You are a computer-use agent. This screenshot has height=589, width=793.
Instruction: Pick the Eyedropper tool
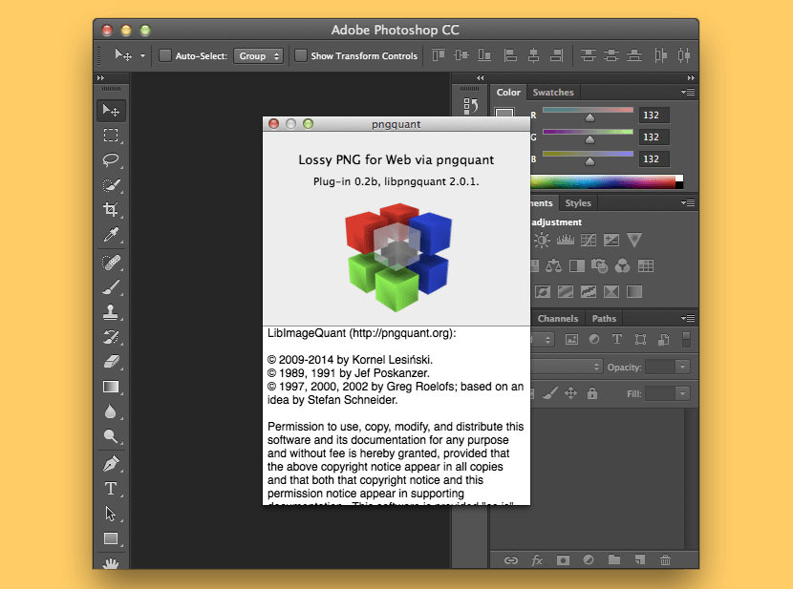pos(111,234)
